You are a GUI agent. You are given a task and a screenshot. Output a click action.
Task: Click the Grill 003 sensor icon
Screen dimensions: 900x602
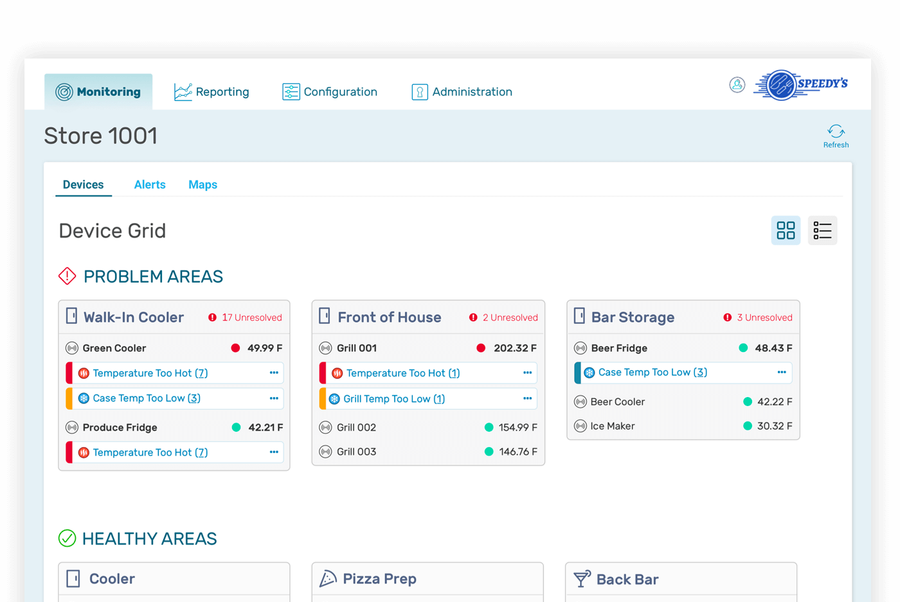(x=326, y=452)
